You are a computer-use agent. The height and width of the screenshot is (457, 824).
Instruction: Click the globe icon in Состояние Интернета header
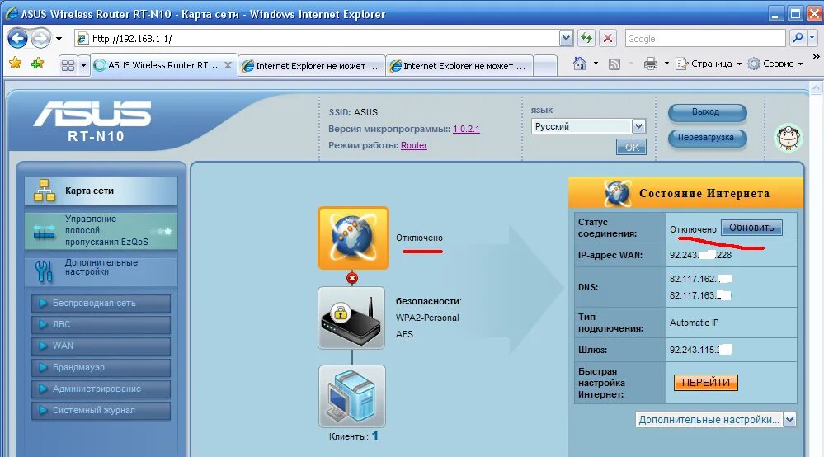[x=618, y=193]
